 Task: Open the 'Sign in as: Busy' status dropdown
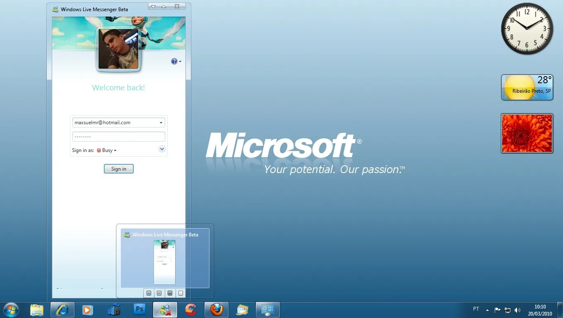(x=107, y=150)
